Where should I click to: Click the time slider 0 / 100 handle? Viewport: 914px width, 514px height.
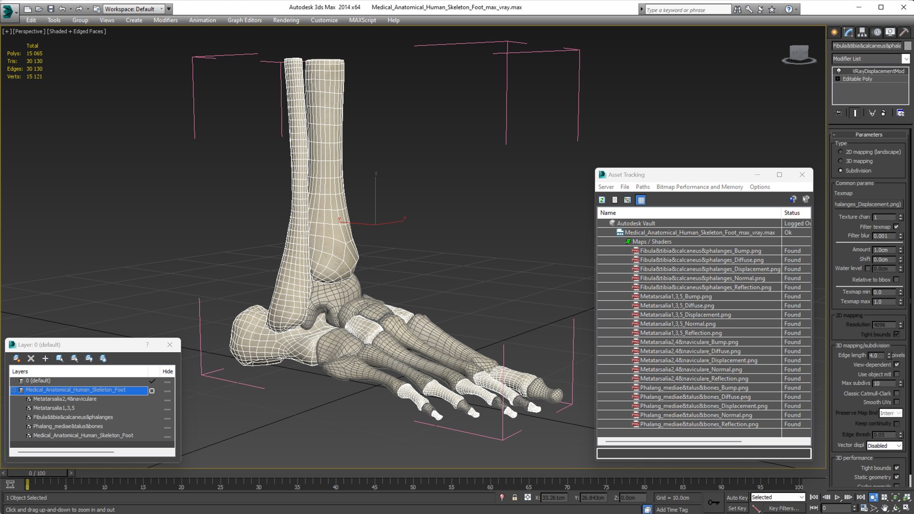(37, 473)
